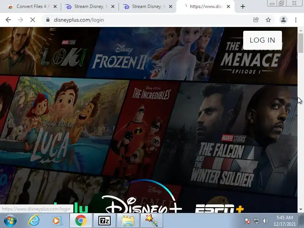Go back to the previous page
The image size is (304, 228).
[8, 20]
